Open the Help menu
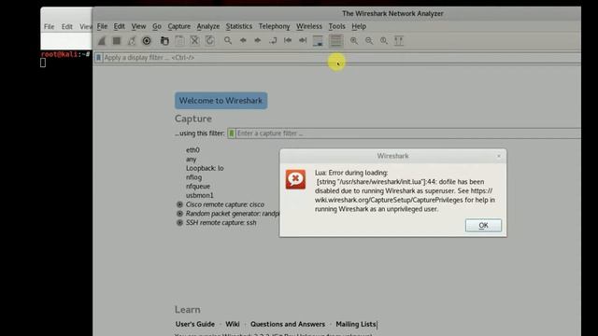 [359, 26]
